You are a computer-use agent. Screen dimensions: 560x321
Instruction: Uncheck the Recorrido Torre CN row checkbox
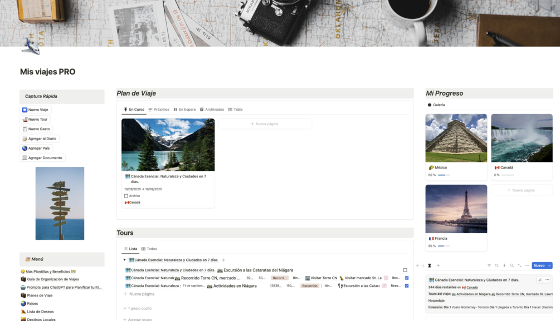(x=406, y=278)
